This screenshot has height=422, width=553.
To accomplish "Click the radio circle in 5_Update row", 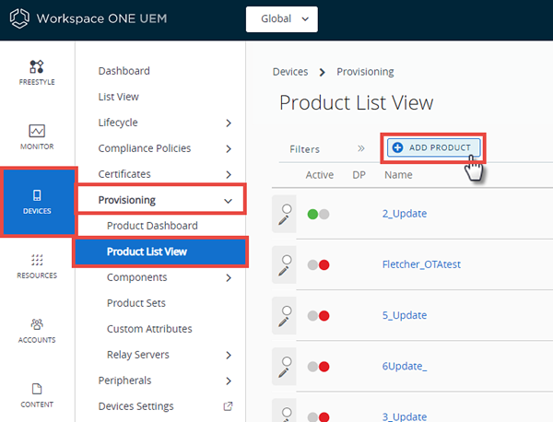I will click(x=287, y=311).
